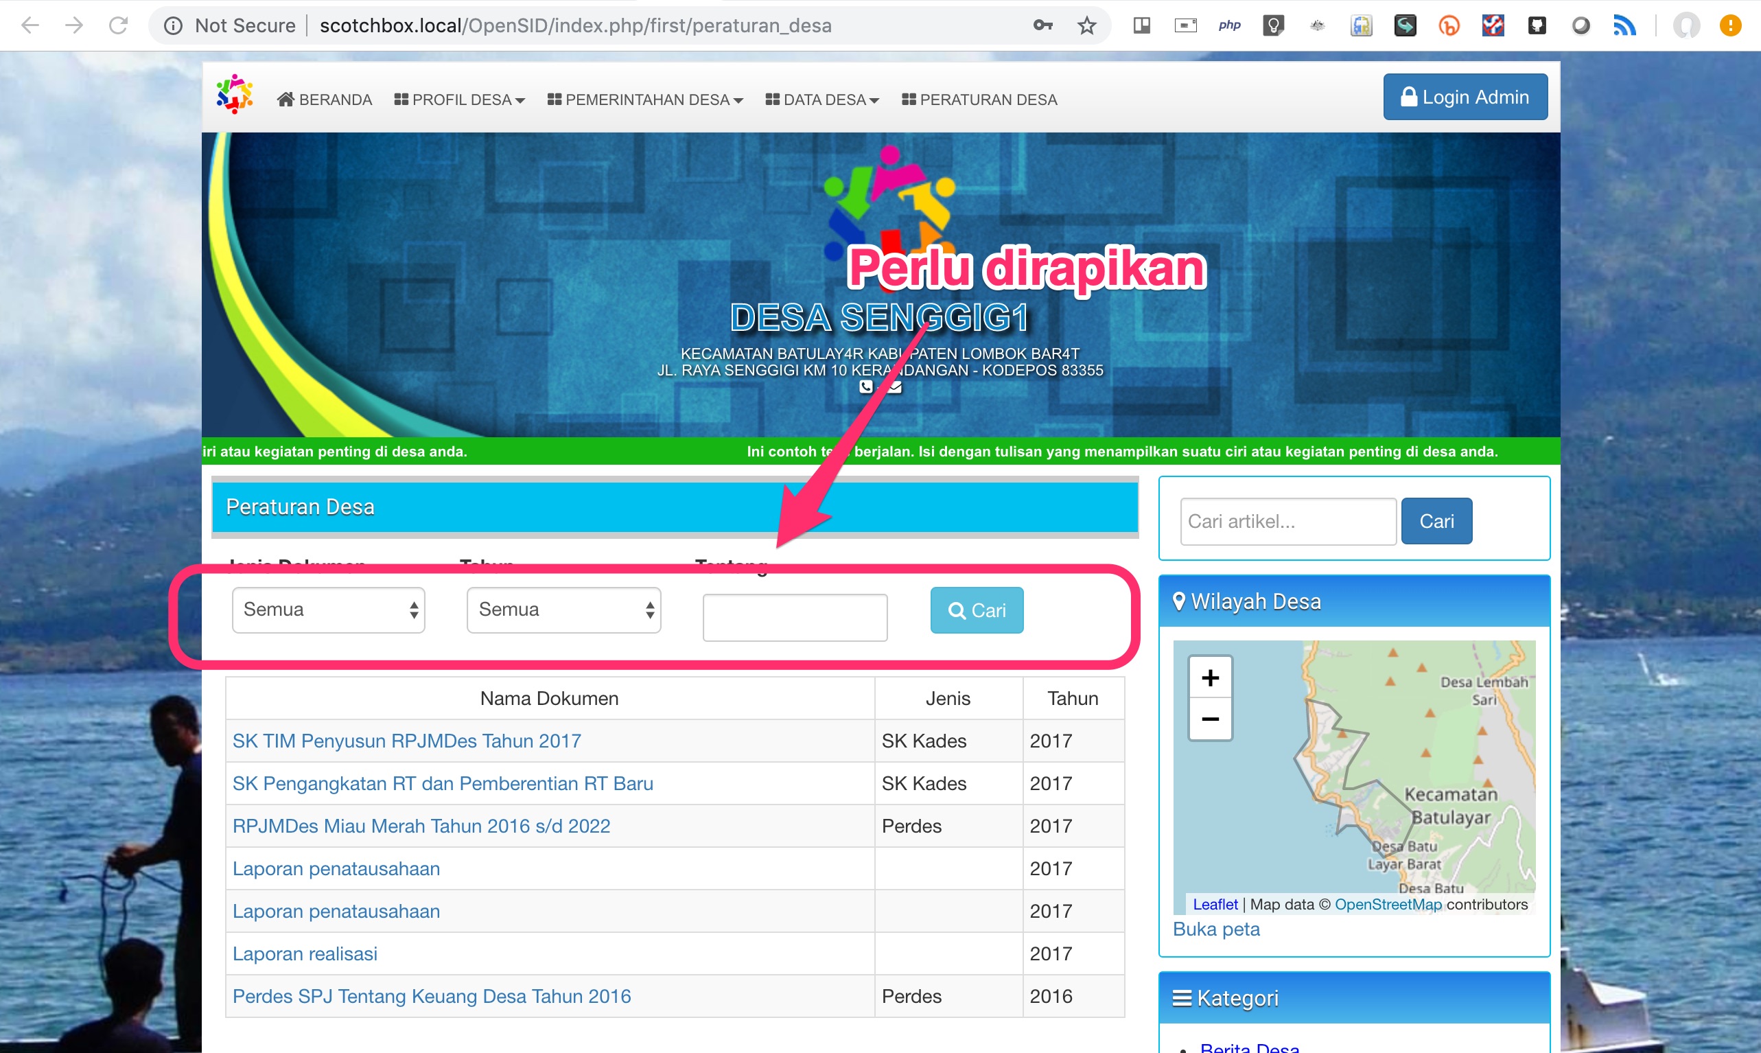This screenshot has height=1053, width=1761.
Task: Click the Login Admin button
Action: point(1465,97)
